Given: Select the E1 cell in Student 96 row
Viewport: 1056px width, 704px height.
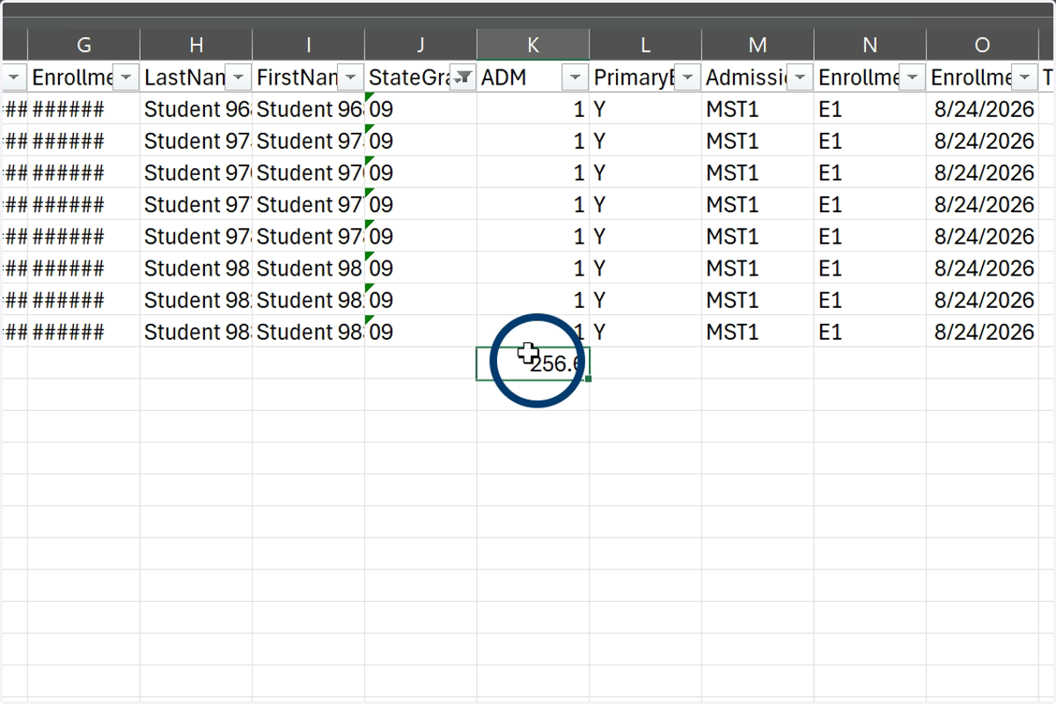Looking at the screenshot, I should 870,109.
